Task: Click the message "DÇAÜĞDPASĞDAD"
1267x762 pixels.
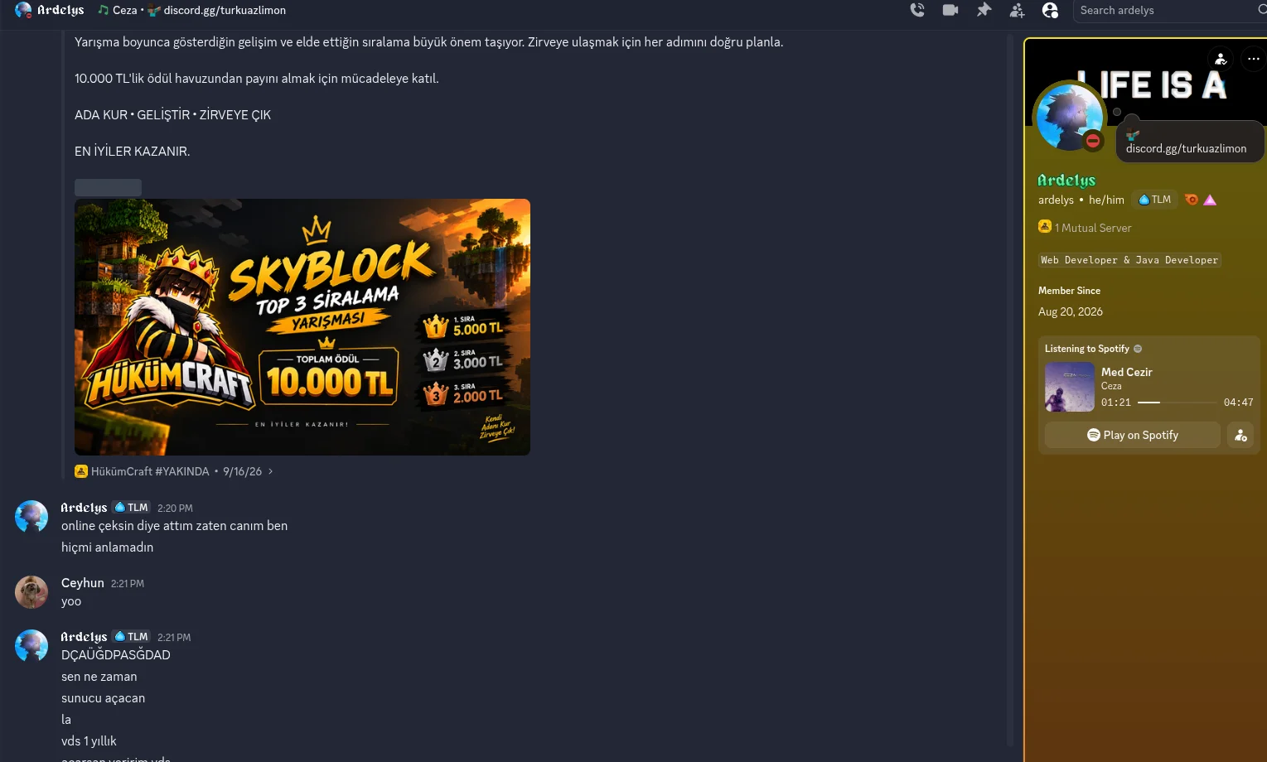Action: click(x=116, y=655)
